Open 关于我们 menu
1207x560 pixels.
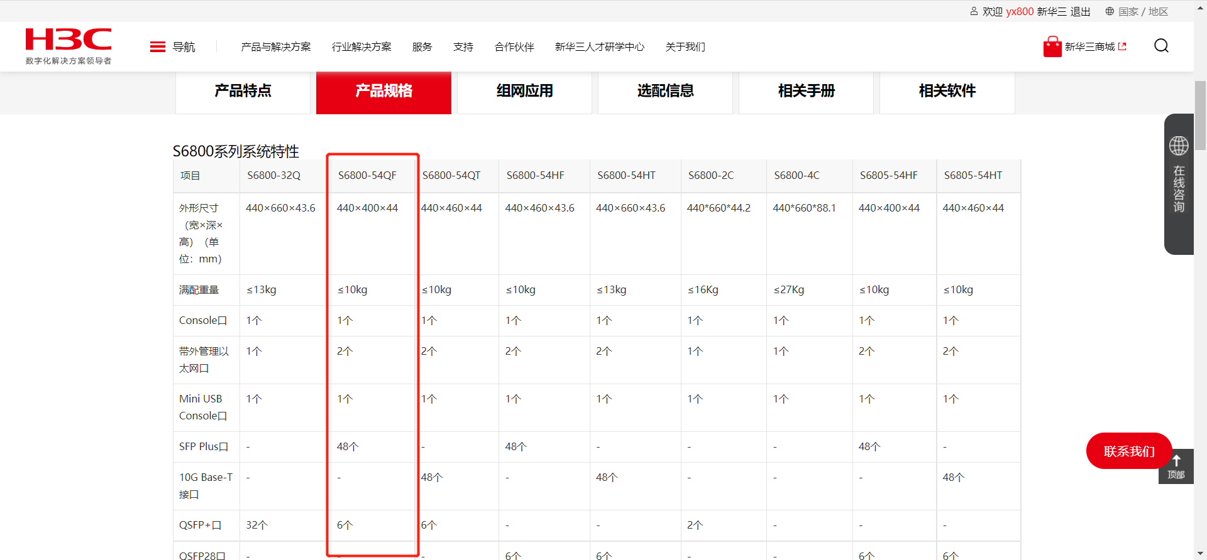coord(685,47)
